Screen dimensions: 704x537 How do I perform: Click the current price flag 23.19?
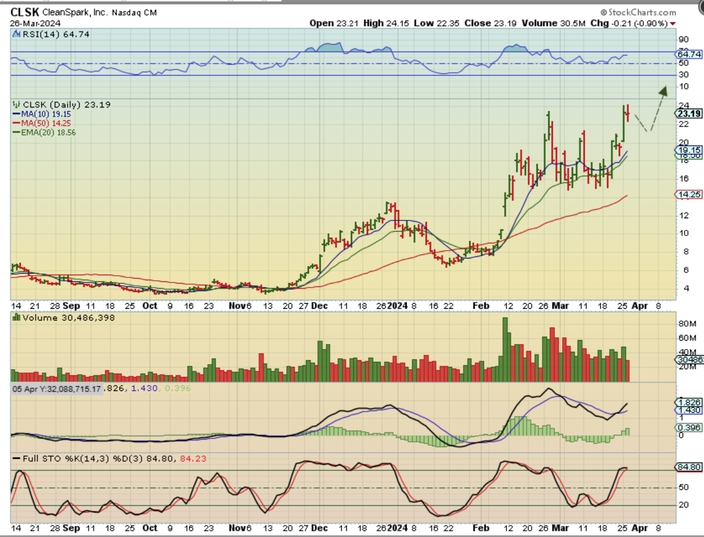pos(689,114)
